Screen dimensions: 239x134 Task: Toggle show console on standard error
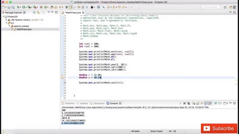pyautogui.click(x=210, y=103)
